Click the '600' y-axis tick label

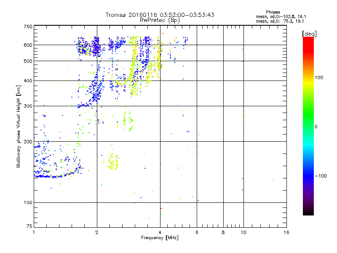[28, 45]
